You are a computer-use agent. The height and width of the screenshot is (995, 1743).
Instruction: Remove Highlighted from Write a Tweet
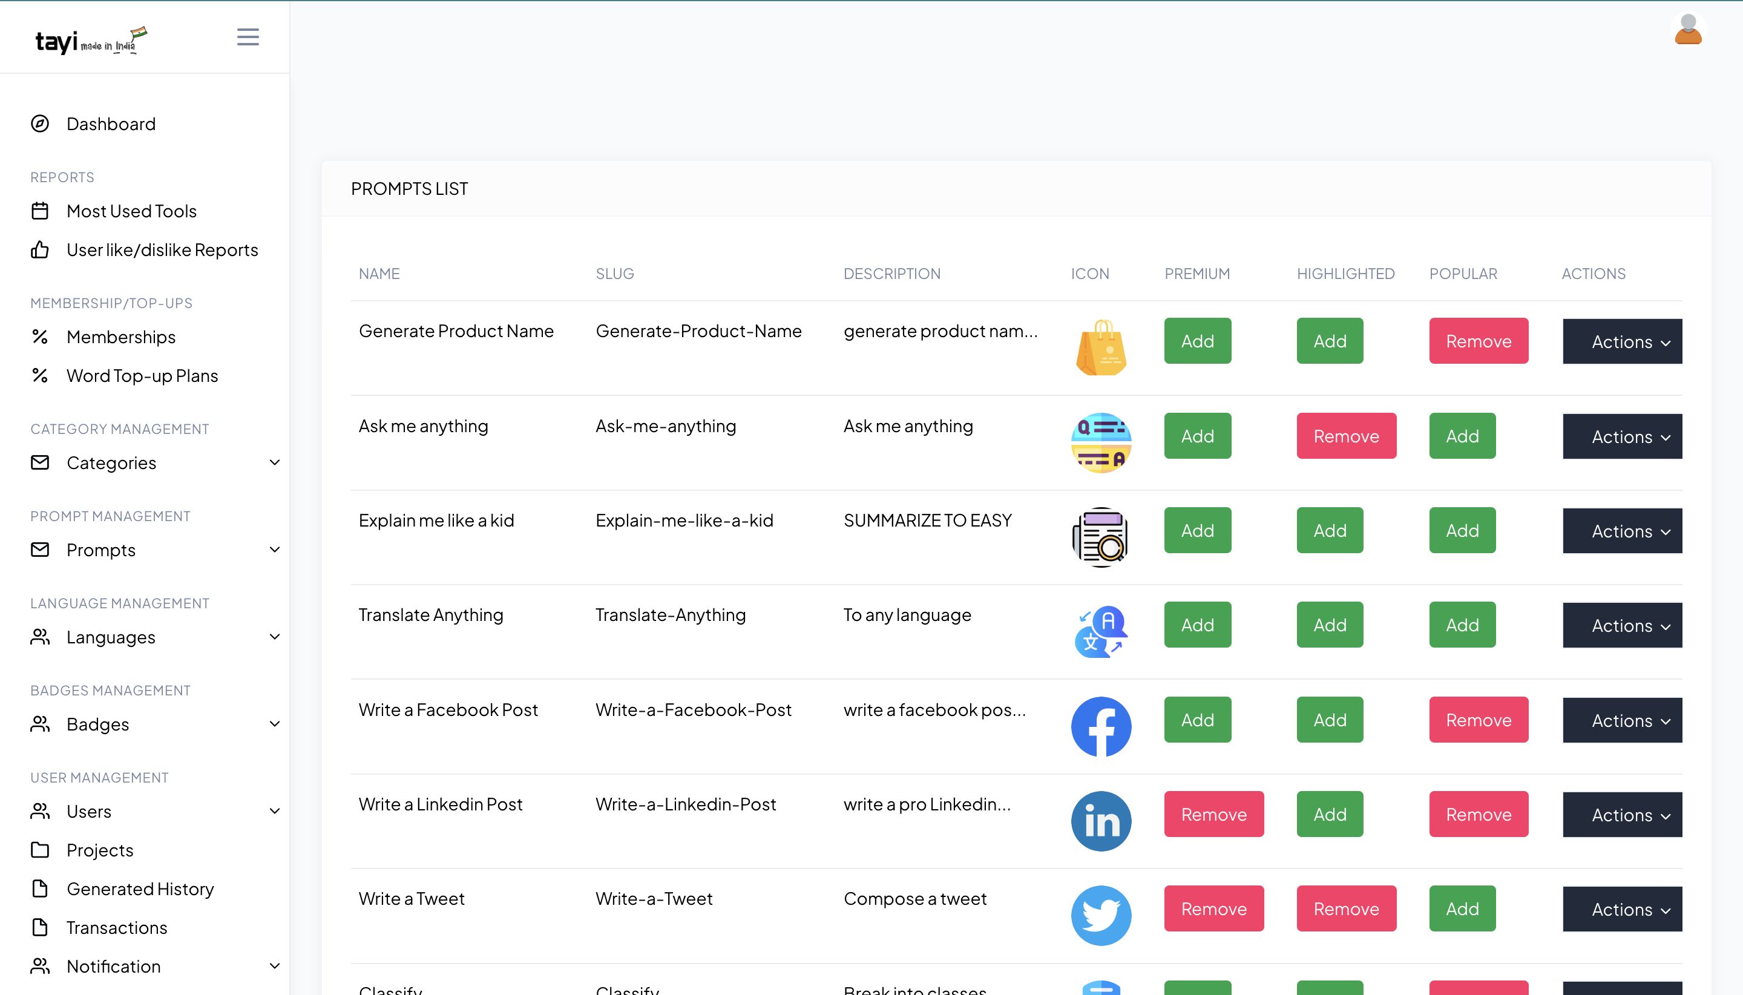1346,908
